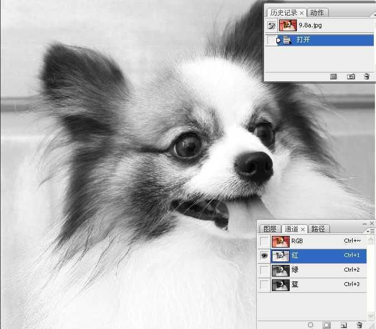Click history brush source icon beside 9.8a.jpg

271,26
